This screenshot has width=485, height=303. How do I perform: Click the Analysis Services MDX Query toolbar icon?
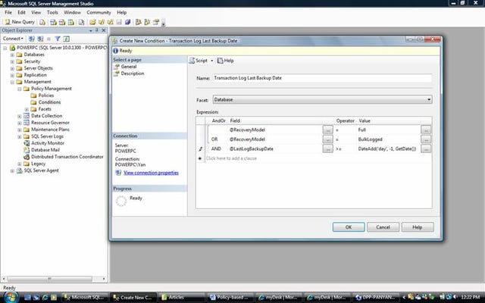53,22
